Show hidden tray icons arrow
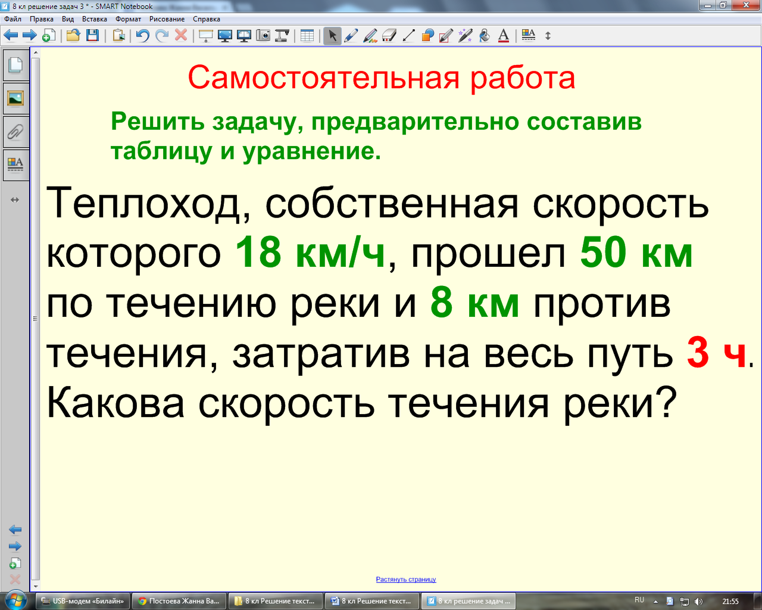Image resolution: width=762 pixels, height=610 pixels. pos(655,601)
